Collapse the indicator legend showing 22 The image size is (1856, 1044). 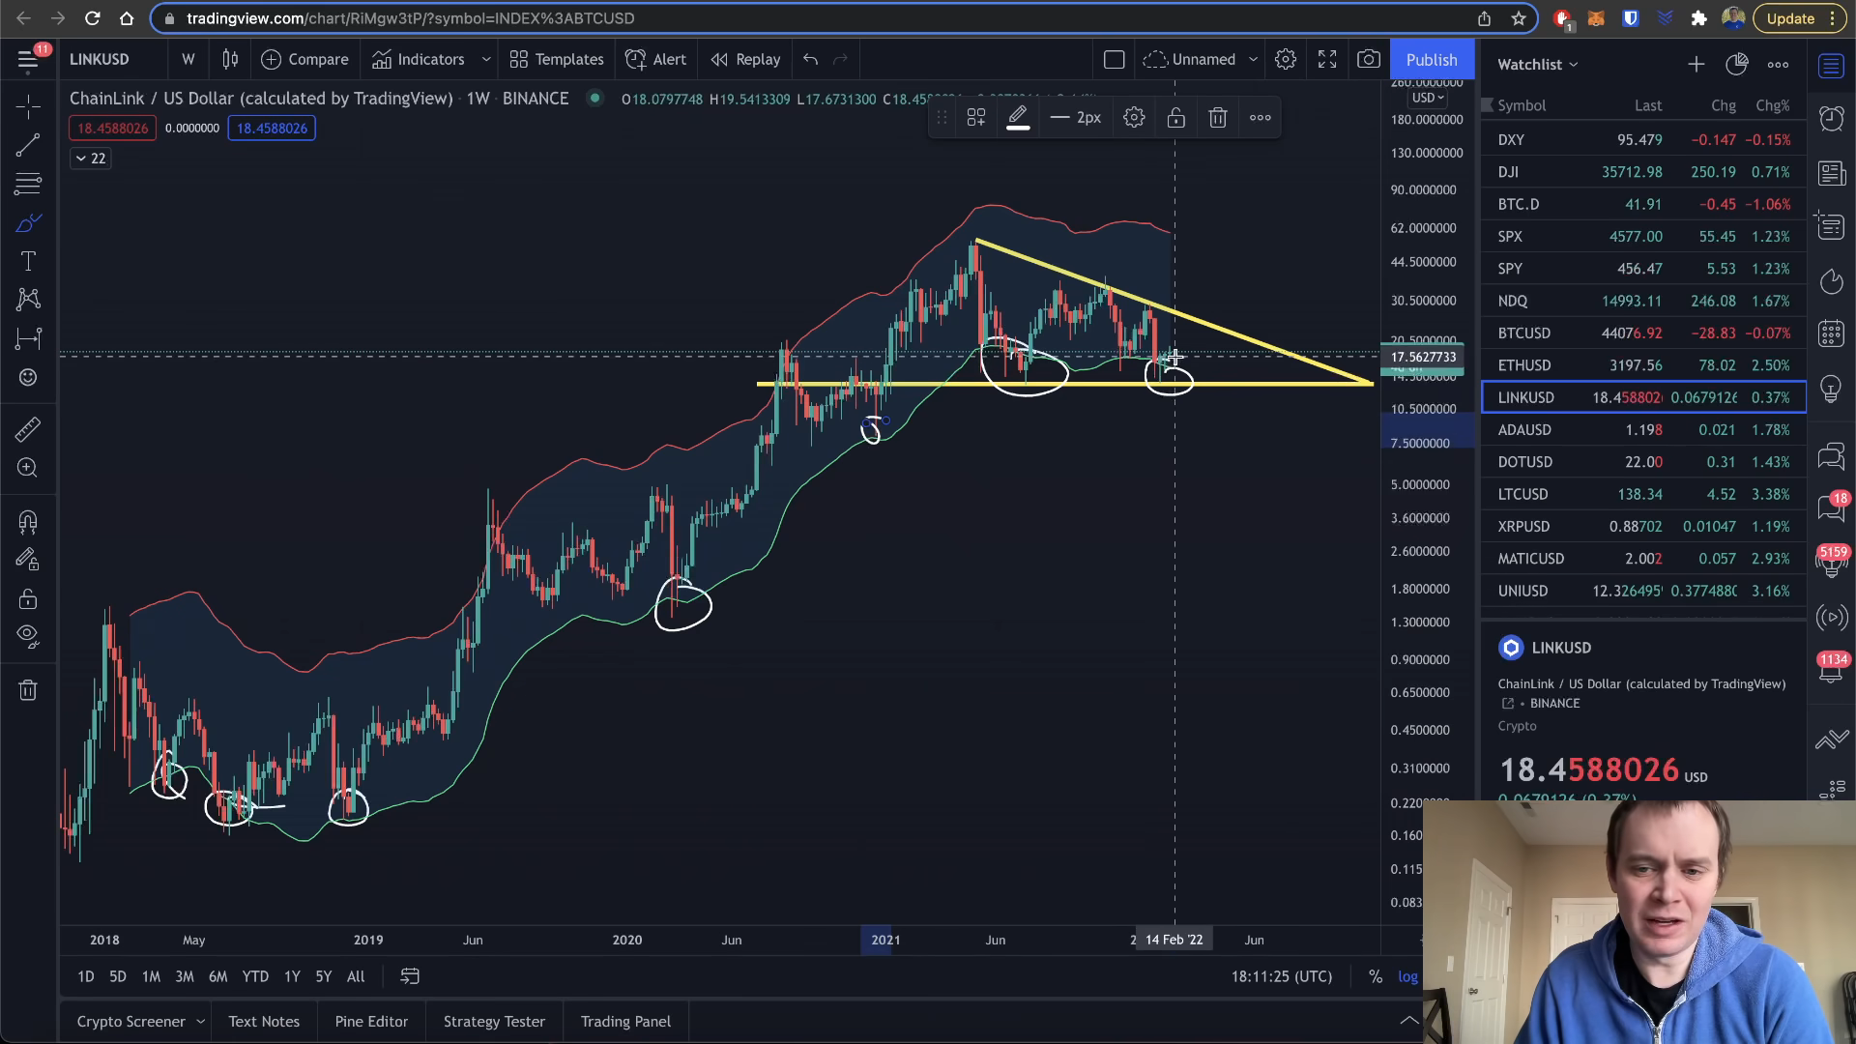click(91, 159)
